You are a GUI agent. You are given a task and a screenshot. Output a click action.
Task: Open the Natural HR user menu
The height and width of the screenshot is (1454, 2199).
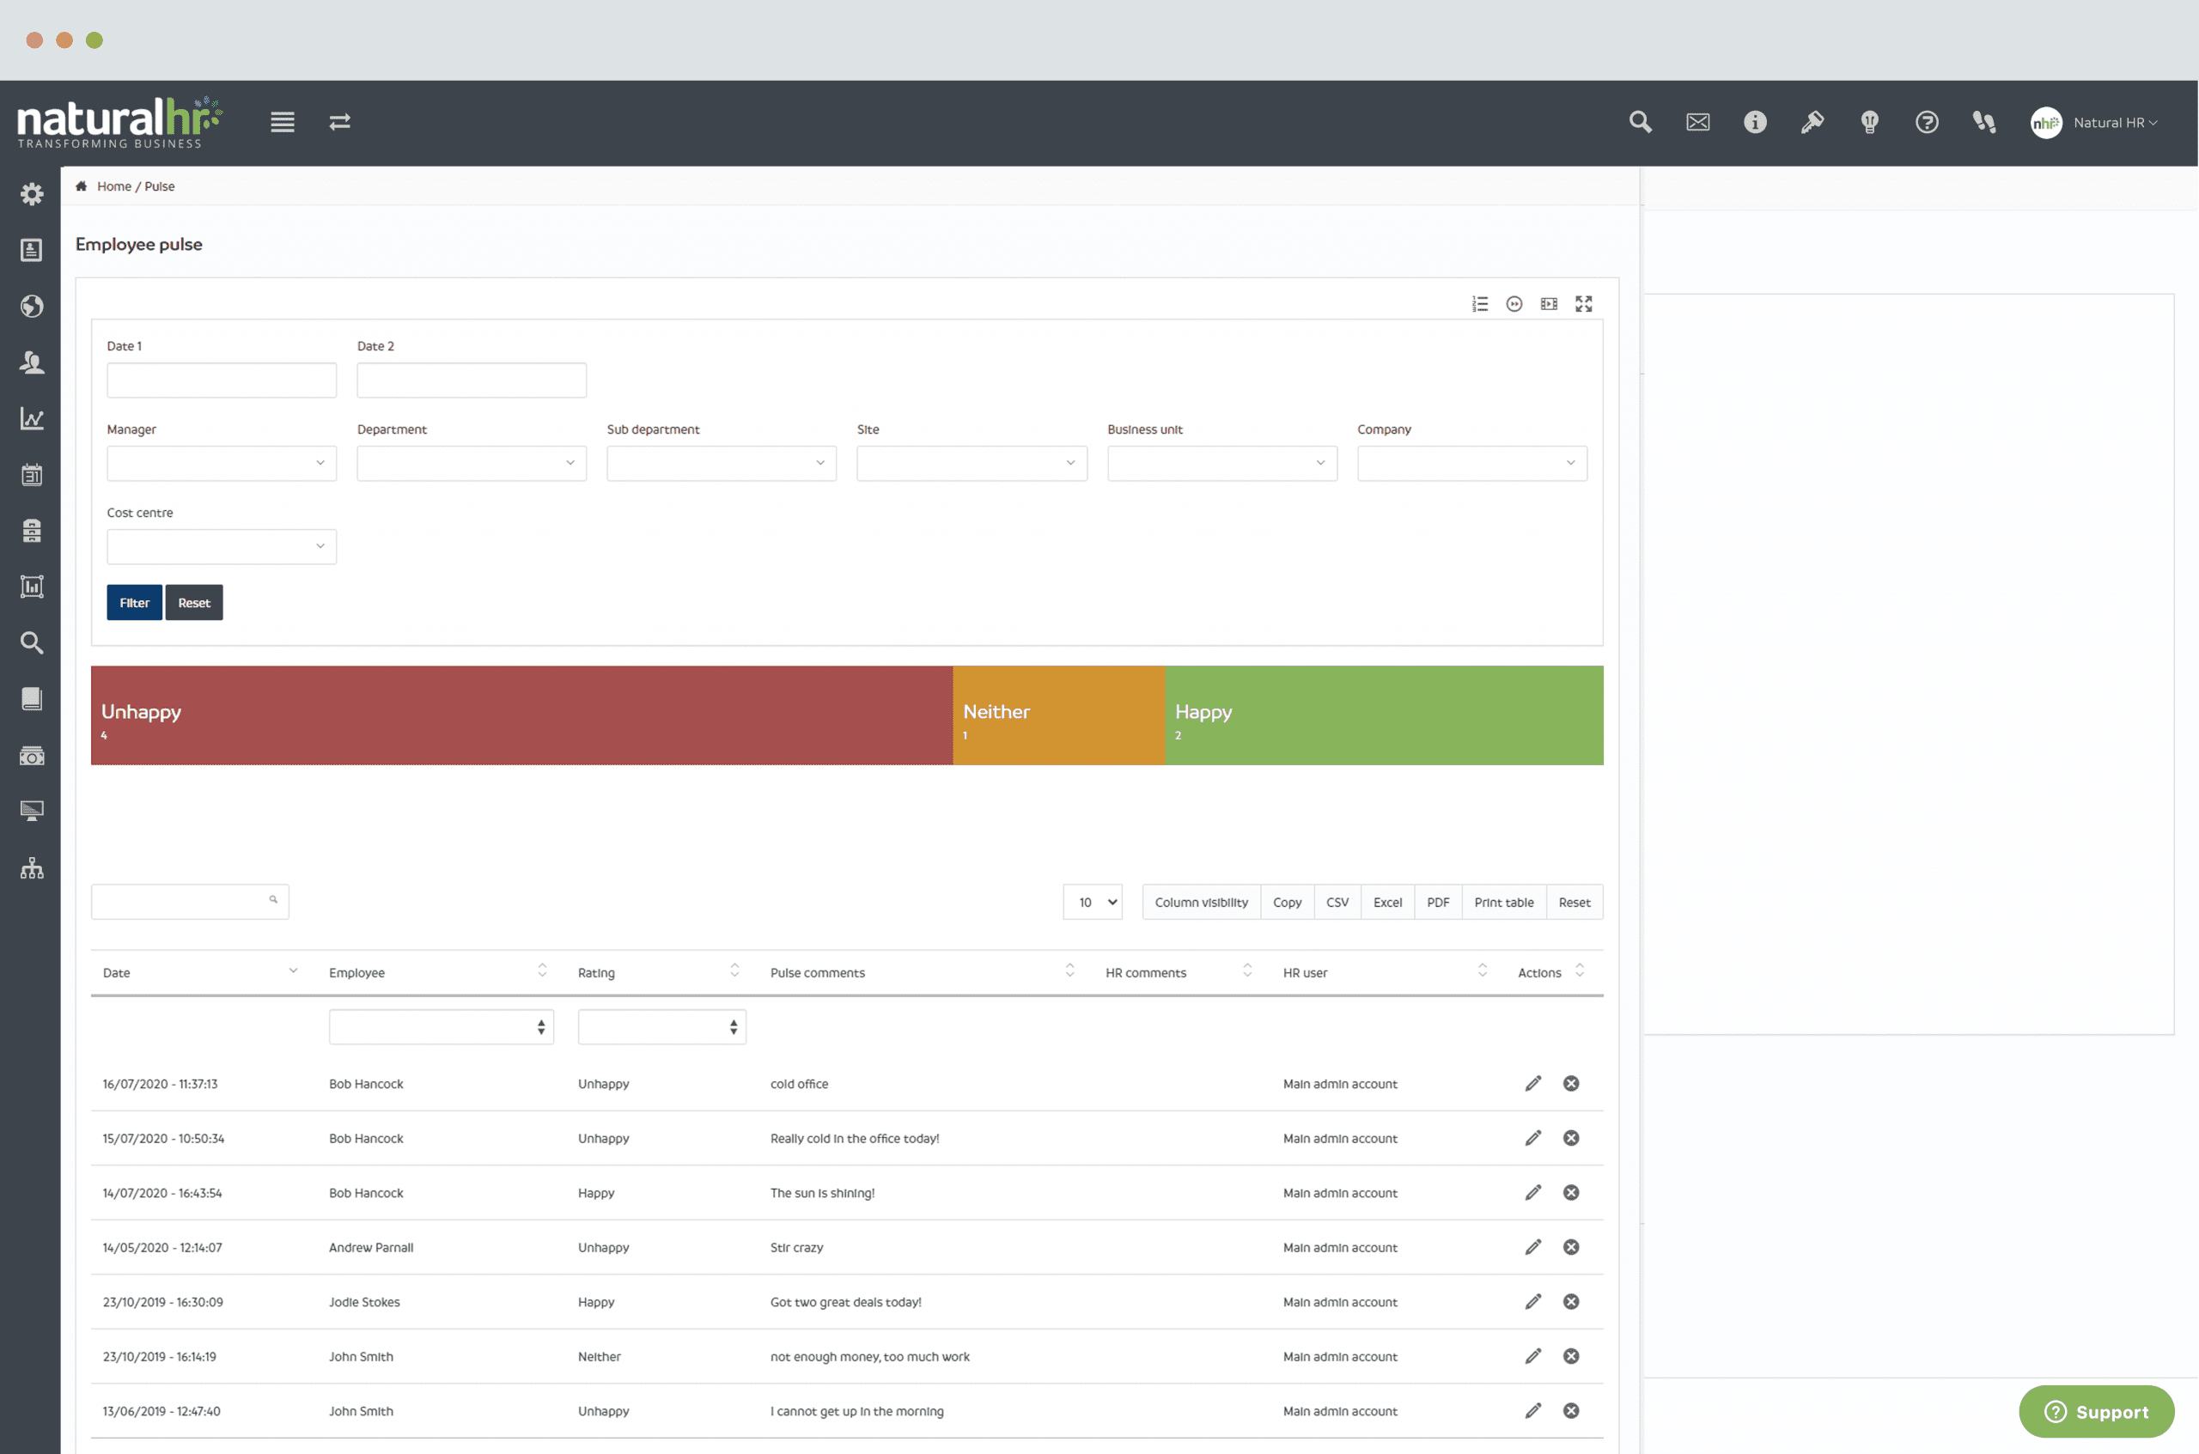point(2094,123)
